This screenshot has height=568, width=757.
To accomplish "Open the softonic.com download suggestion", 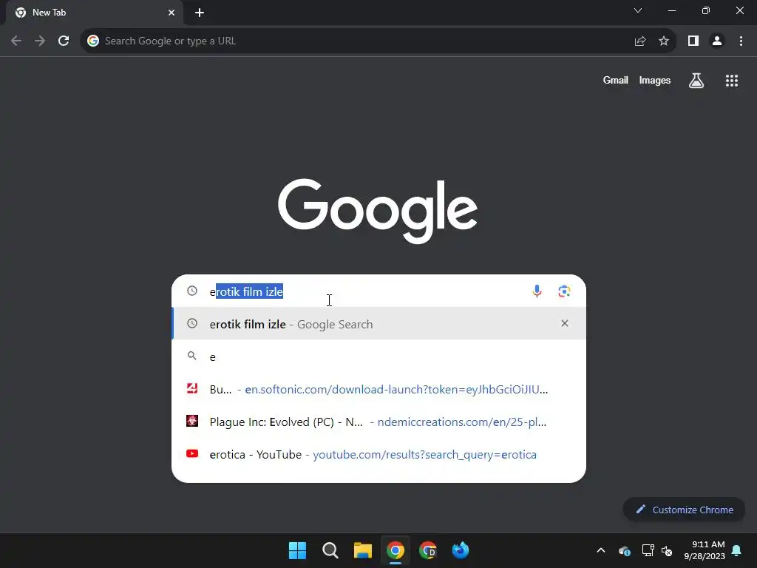I will (379, 389).
